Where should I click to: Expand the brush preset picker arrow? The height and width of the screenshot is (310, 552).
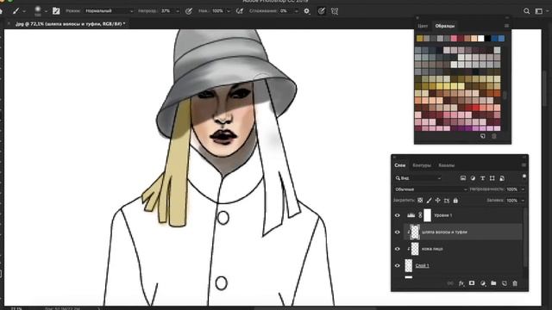click(x=46, y=11)
